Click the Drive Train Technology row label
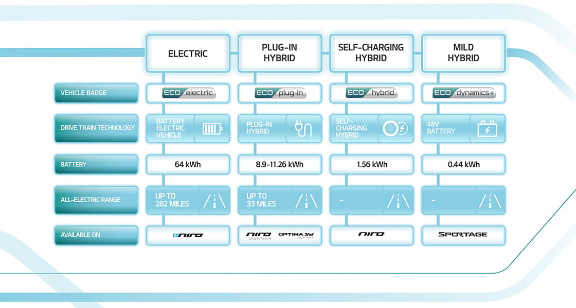Screen dimensions: 576x308 (x=96, y=128)
